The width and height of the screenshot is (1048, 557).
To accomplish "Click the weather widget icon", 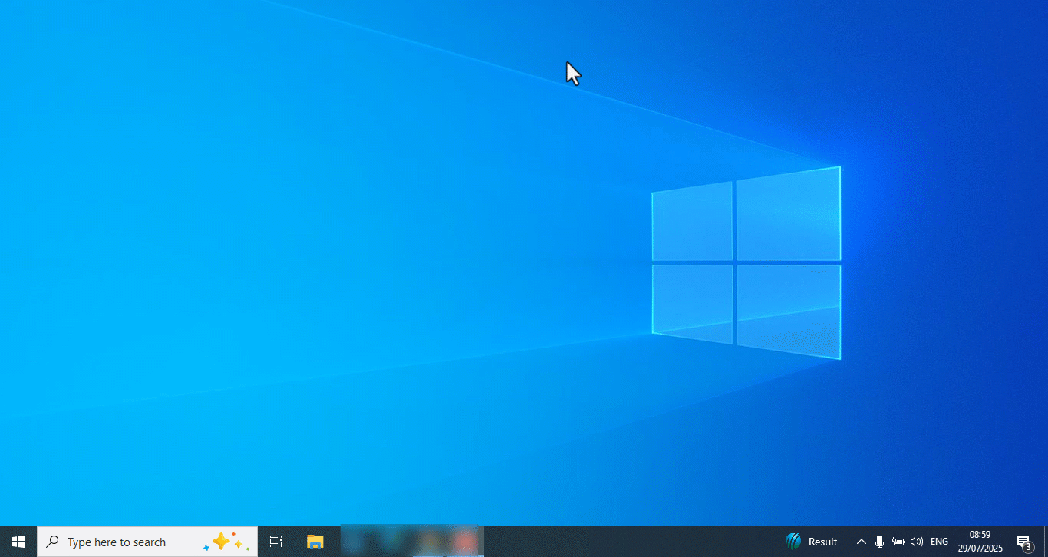I will pos(794,541).
